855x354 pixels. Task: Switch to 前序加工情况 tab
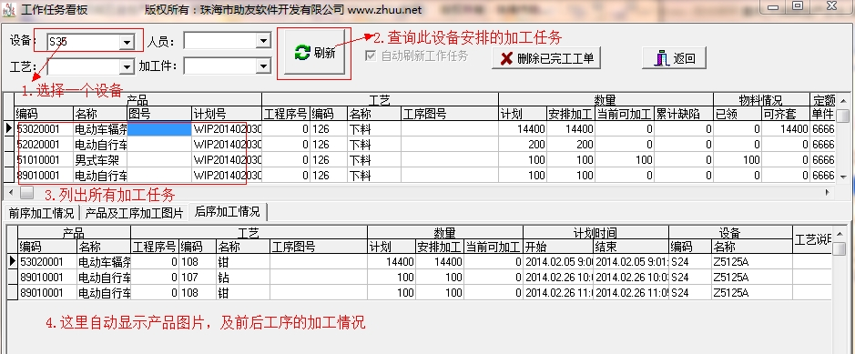[x=42, y=212]
